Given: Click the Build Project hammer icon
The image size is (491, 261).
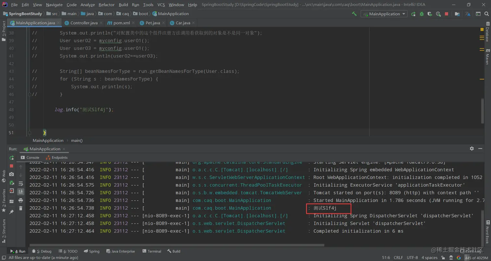Looking at the screenshot, I should 354,14.
